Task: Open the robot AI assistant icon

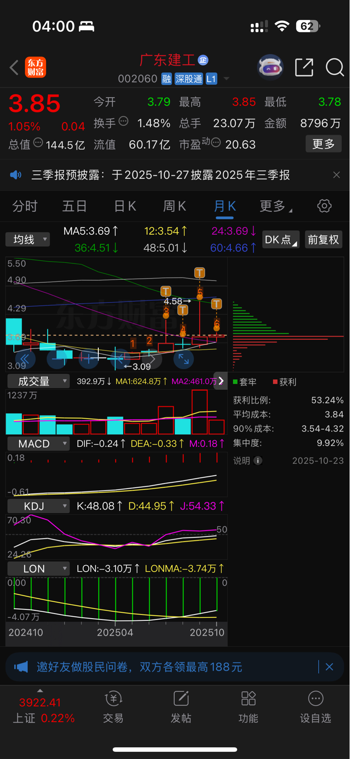Action: [x=270, y=67]
